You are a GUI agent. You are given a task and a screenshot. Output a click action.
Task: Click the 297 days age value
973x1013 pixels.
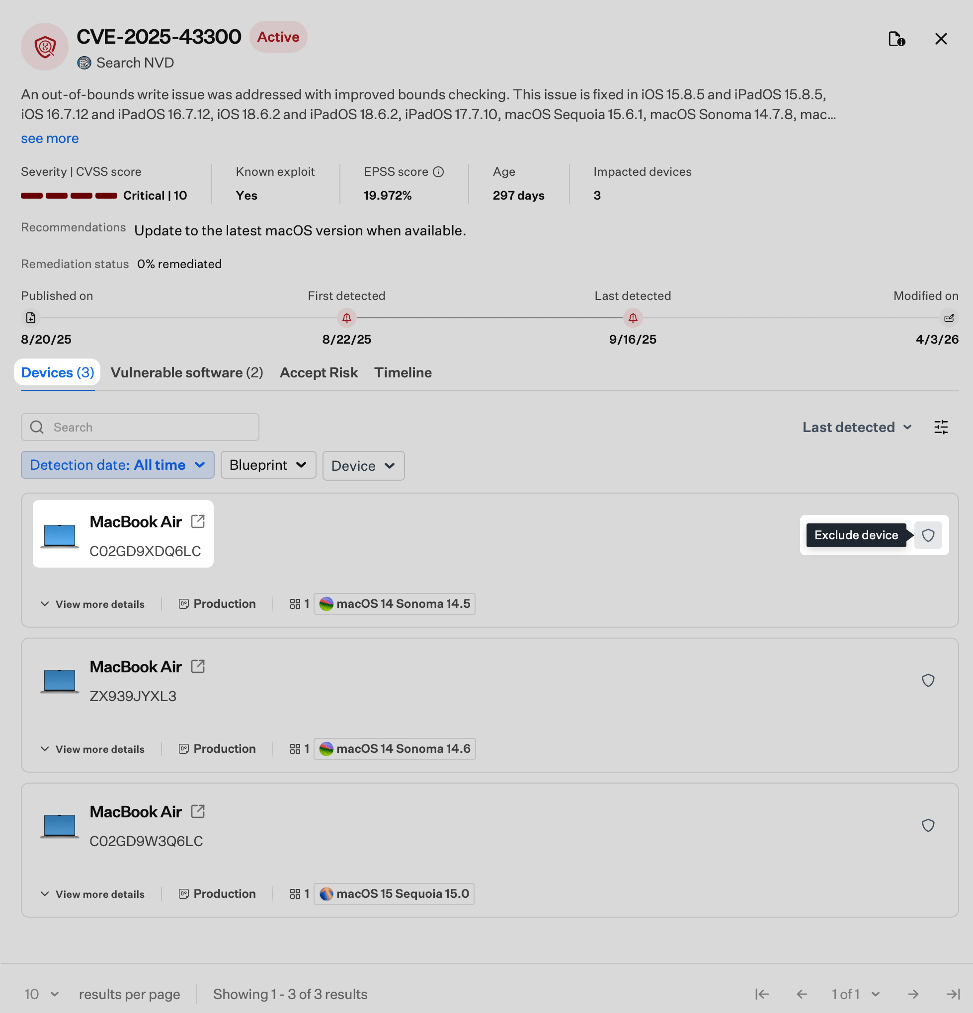(x=518, y=195)
